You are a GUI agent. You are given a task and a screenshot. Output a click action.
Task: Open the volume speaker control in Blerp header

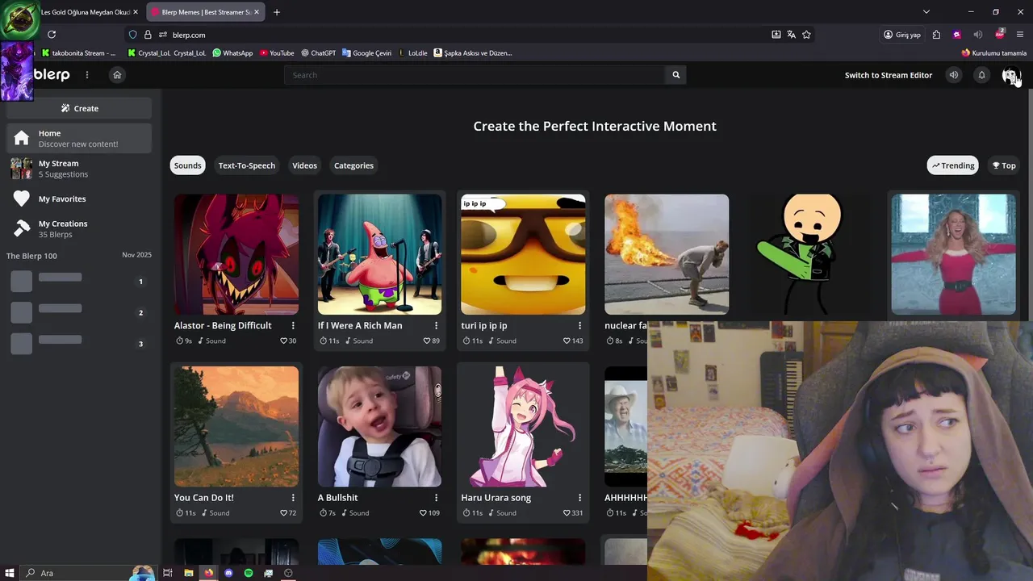[x=954, y=75]
